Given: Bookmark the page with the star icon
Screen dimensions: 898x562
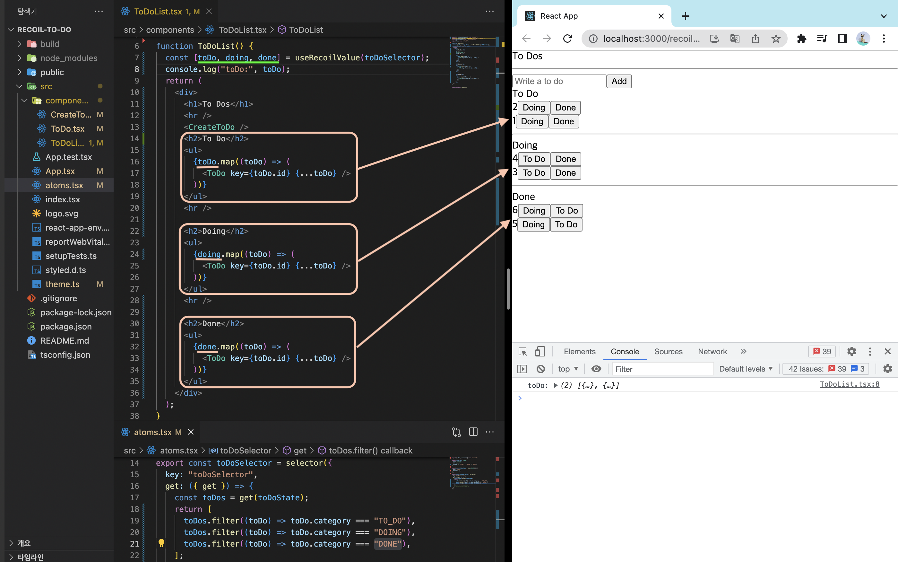Looking at the screenshot, I should [x=776, y=39].
